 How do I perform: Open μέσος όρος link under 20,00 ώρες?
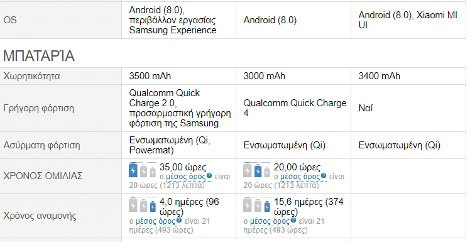pos(300,177)
